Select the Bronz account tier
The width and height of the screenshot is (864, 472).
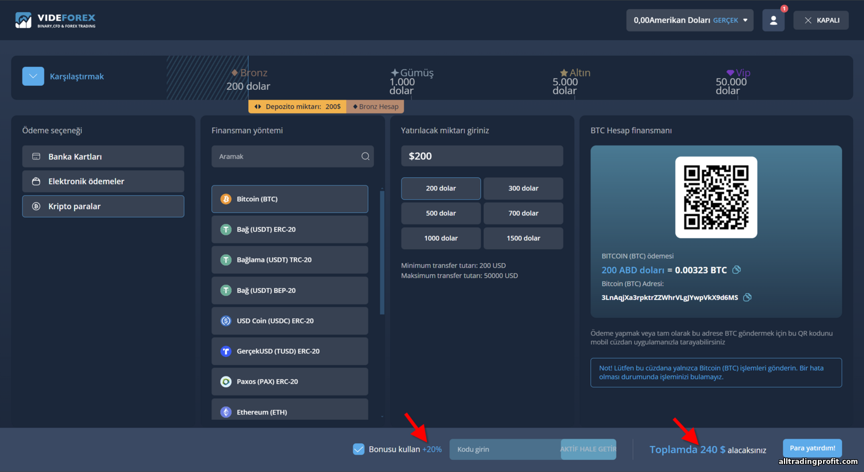[248, 79]
